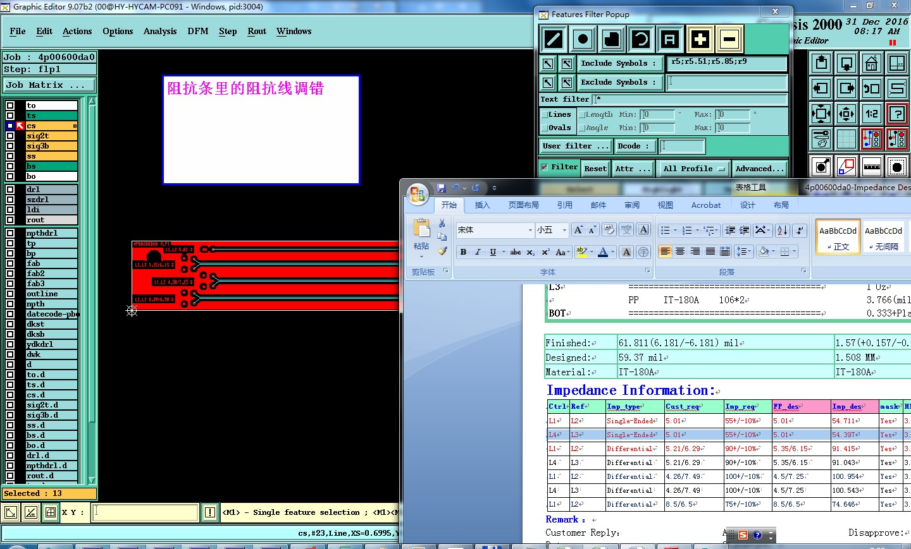Click the Word Office button
911x549 pixels.
tap(418, 194)
